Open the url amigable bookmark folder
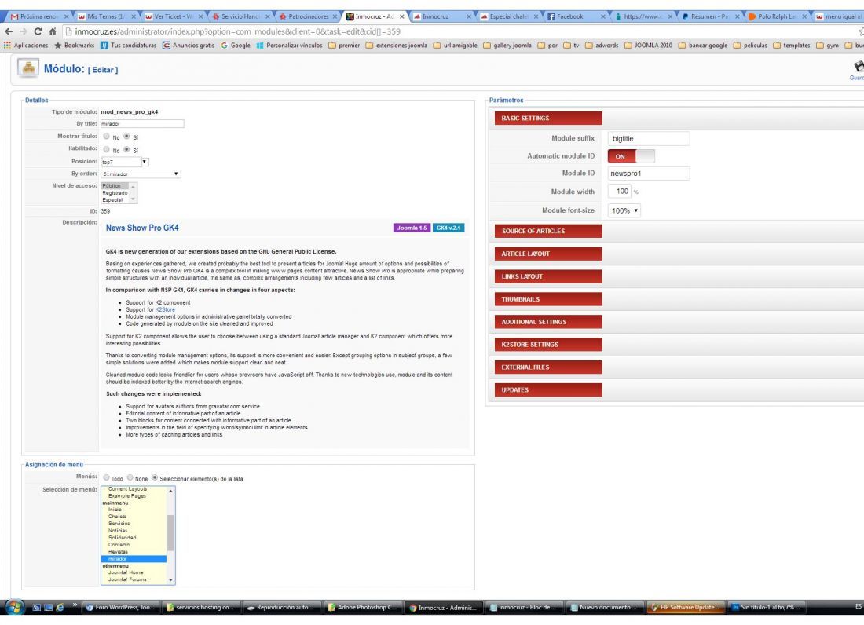The image size is (864, 625). pyautogui.click(x=455, y=46)
